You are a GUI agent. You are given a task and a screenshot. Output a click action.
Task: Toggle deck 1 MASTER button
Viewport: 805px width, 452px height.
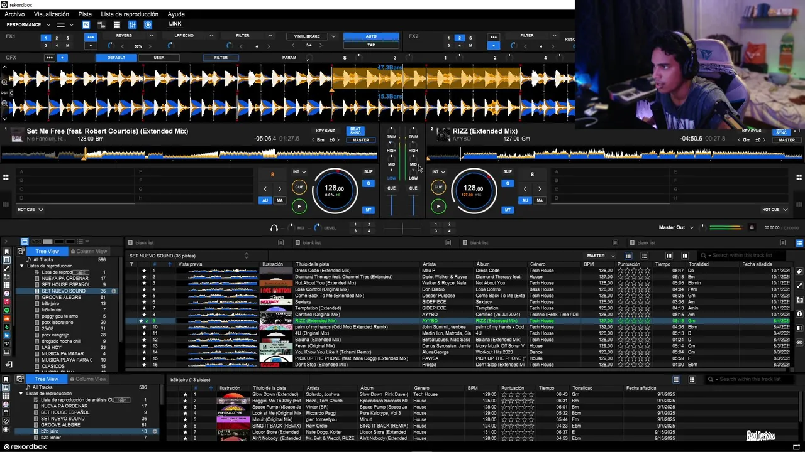coord(360,140)
